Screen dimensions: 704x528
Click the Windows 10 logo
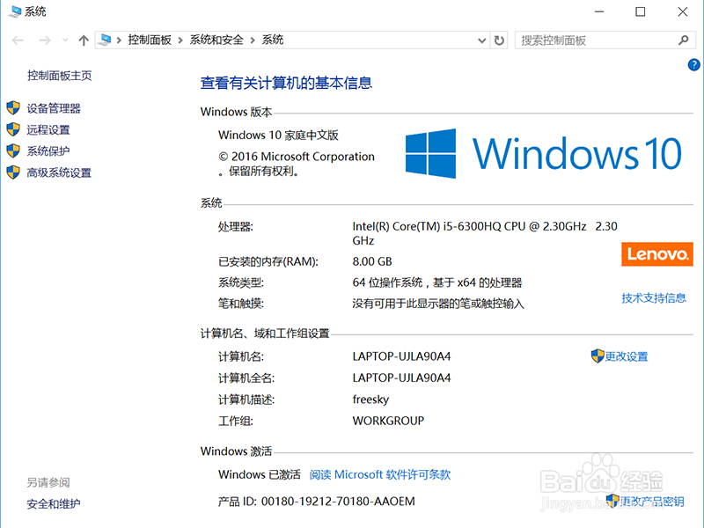[x=543, y=153]
